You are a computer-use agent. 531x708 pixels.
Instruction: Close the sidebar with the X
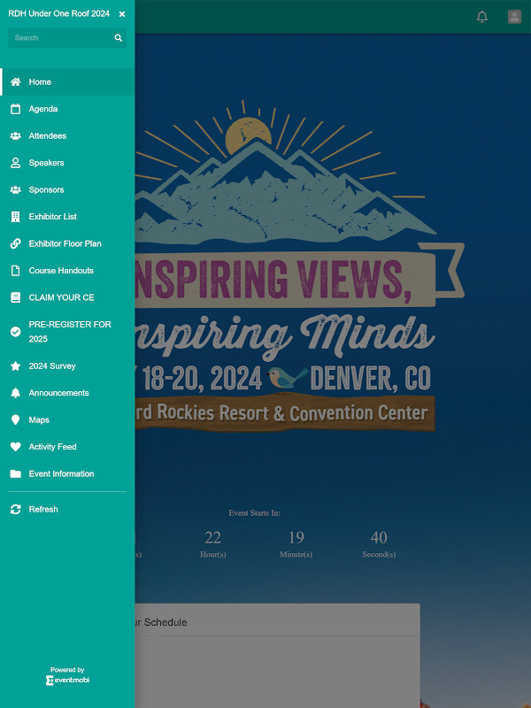(122, 14)
